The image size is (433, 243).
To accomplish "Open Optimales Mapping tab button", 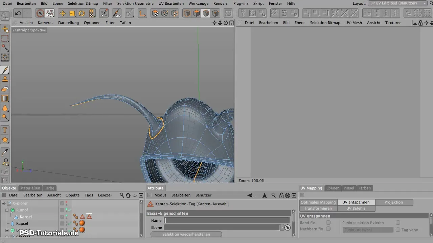I will (318, 202).
